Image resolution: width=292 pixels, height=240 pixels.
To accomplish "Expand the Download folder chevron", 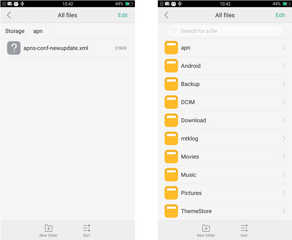I will coord(284,120).
